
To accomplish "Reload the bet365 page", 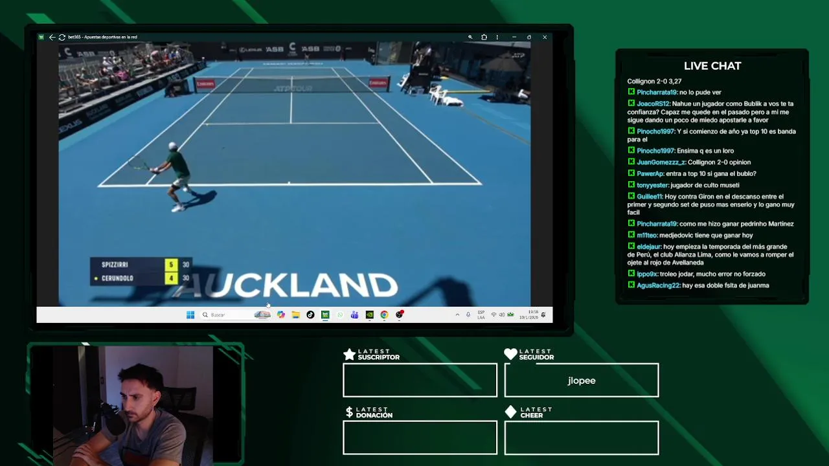I will click(x=62, y=37).
